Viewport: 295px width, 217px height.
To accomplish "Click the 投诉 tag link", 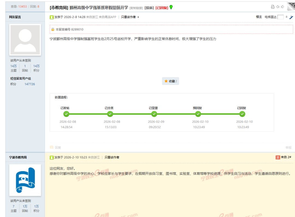I will [149, 8].
